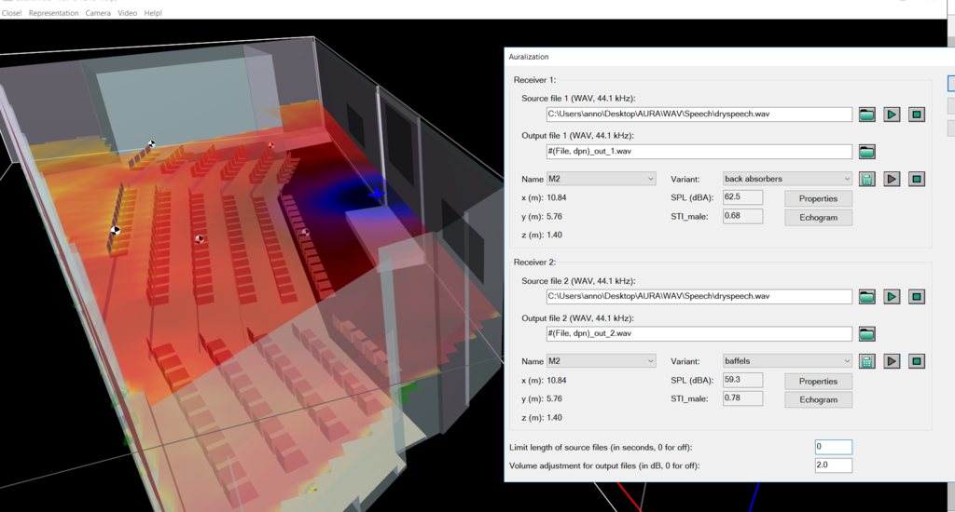Browse for Output file 1 location
955x512 pixels.
pos(867,152)
